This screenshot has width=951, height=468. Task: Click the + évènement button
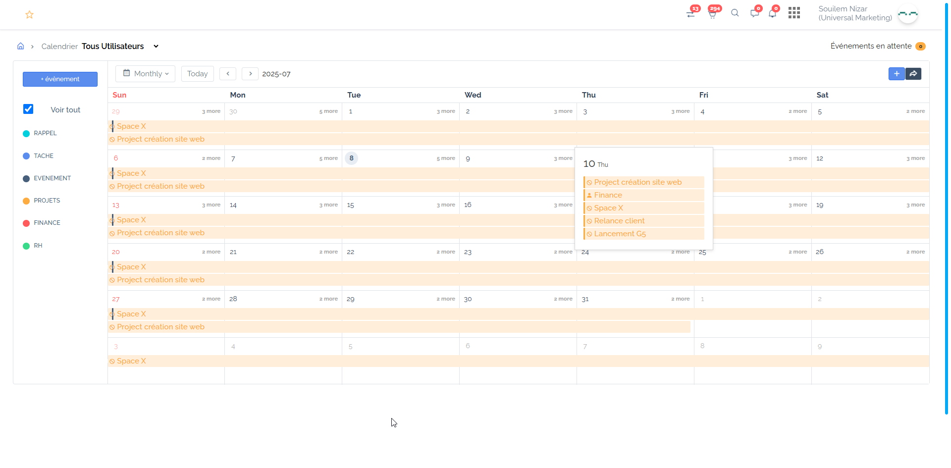[60, 79]
